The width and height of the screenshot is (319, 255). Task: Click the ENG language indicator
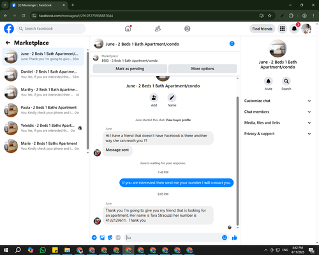tap(285, 250)
